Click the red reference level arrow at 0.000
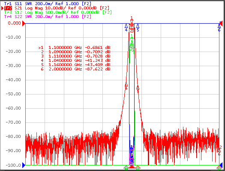The image size is (225, 171). pos(24,23)
